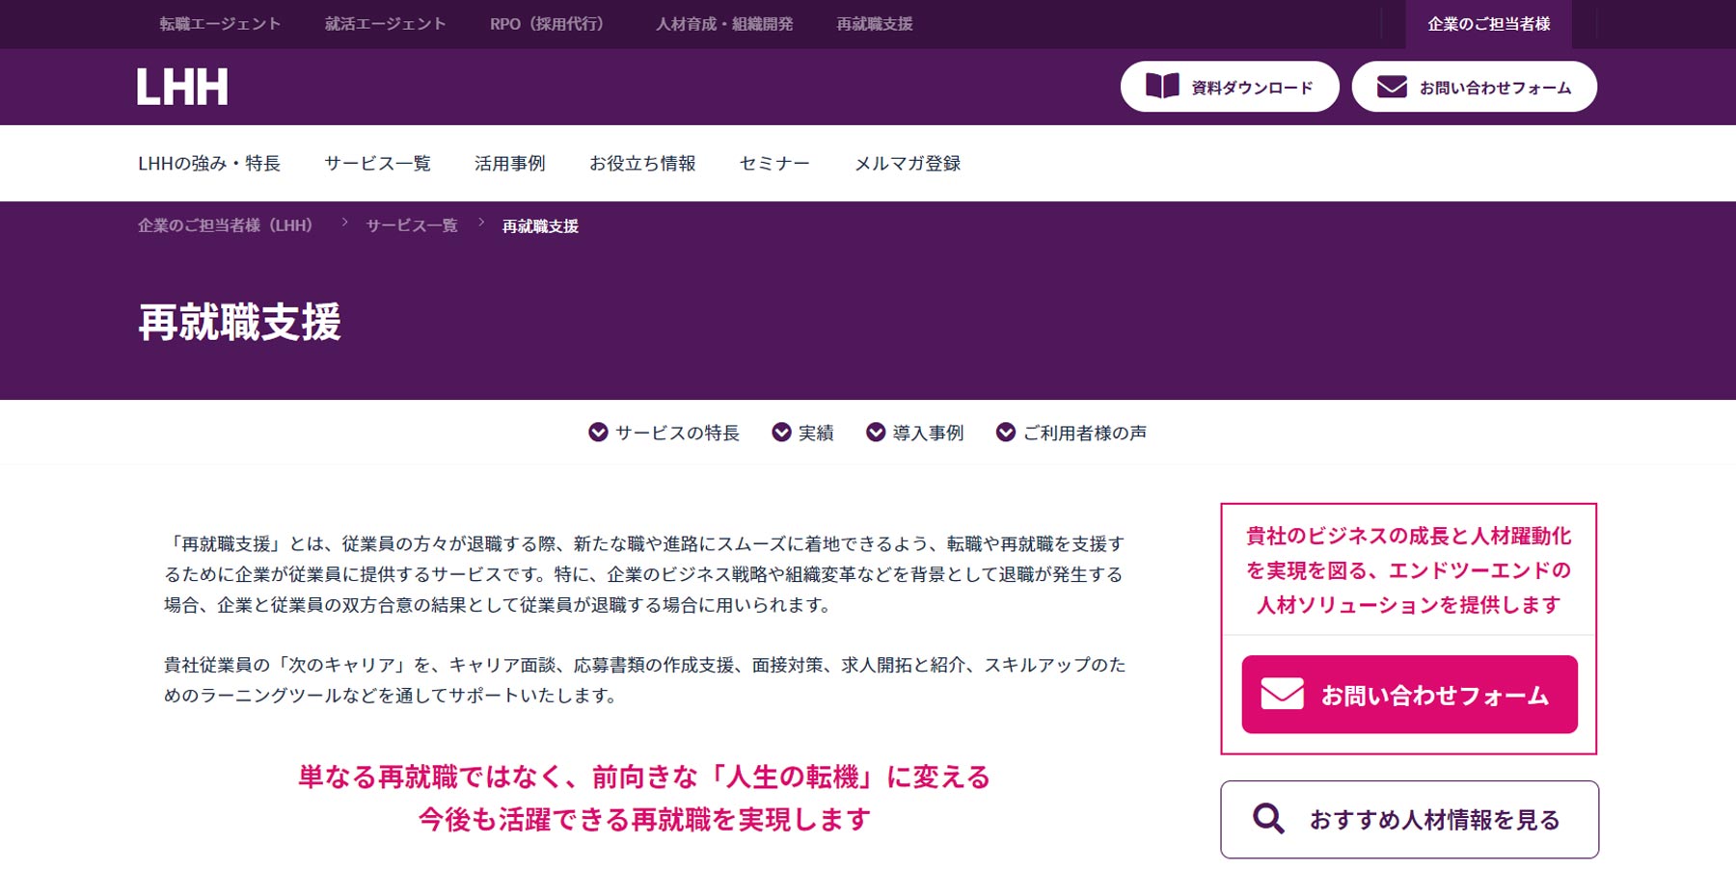Click the pink headline 単なる再就職ではなく

pyautogui.click(x=644, y=777)
